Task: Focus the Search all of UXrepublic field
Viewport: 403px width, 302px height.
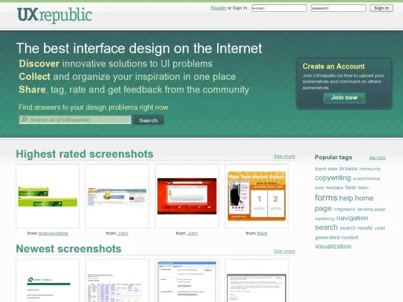Action: pos(75,120)
